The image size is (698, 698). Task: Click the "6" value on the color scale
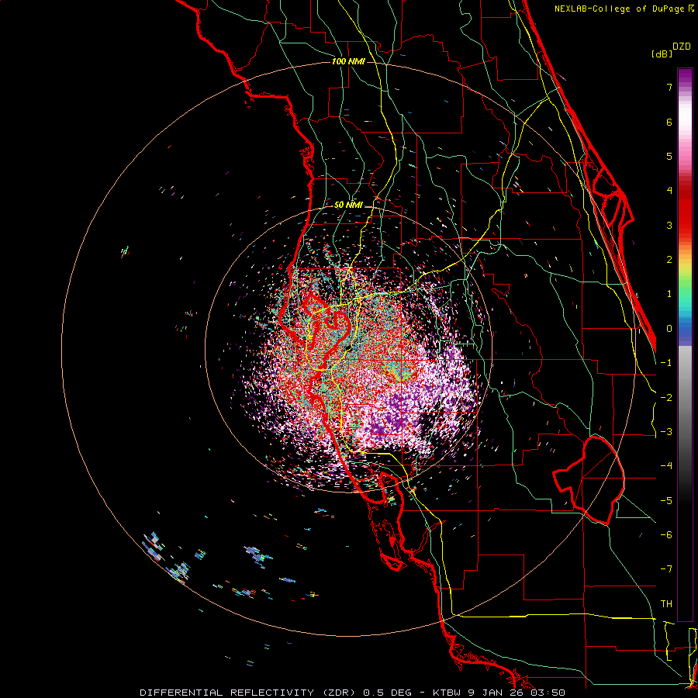pos(669,122)
